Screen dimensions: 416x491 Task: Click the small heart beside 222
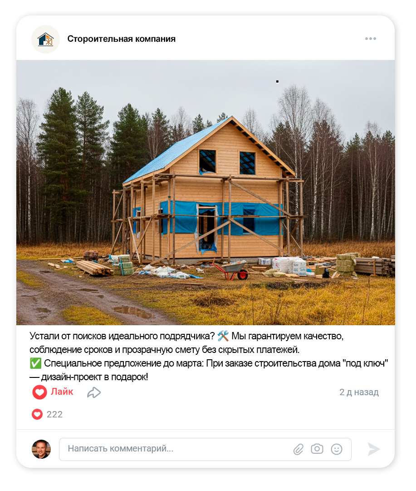tap(37, 414)
